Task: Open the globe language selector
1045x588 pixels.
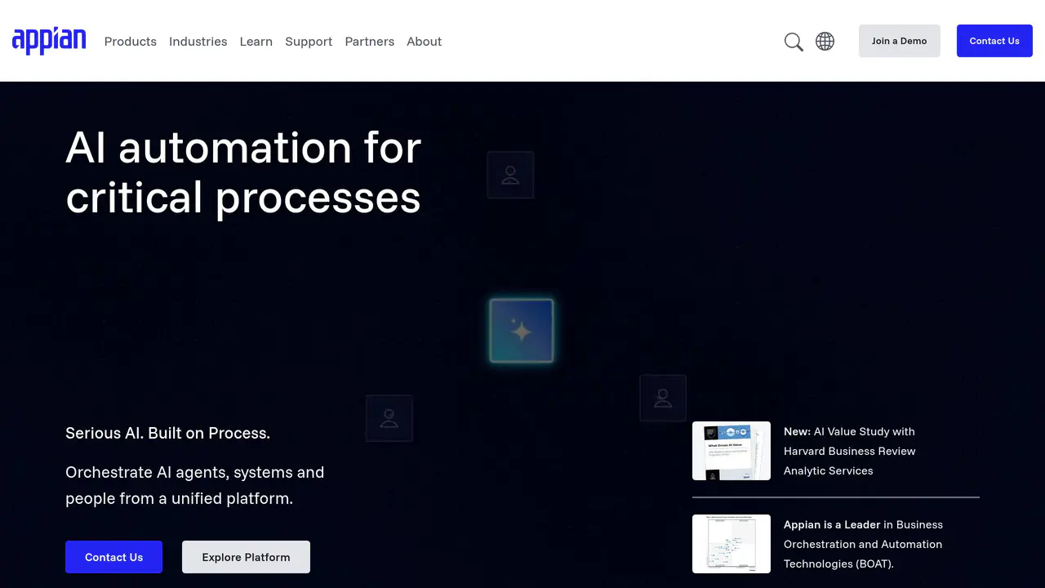Action: [x=825, y=42]
